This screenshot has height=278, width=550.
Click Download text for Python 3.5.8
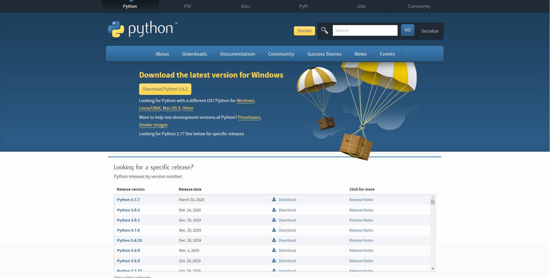pos(287,261)
